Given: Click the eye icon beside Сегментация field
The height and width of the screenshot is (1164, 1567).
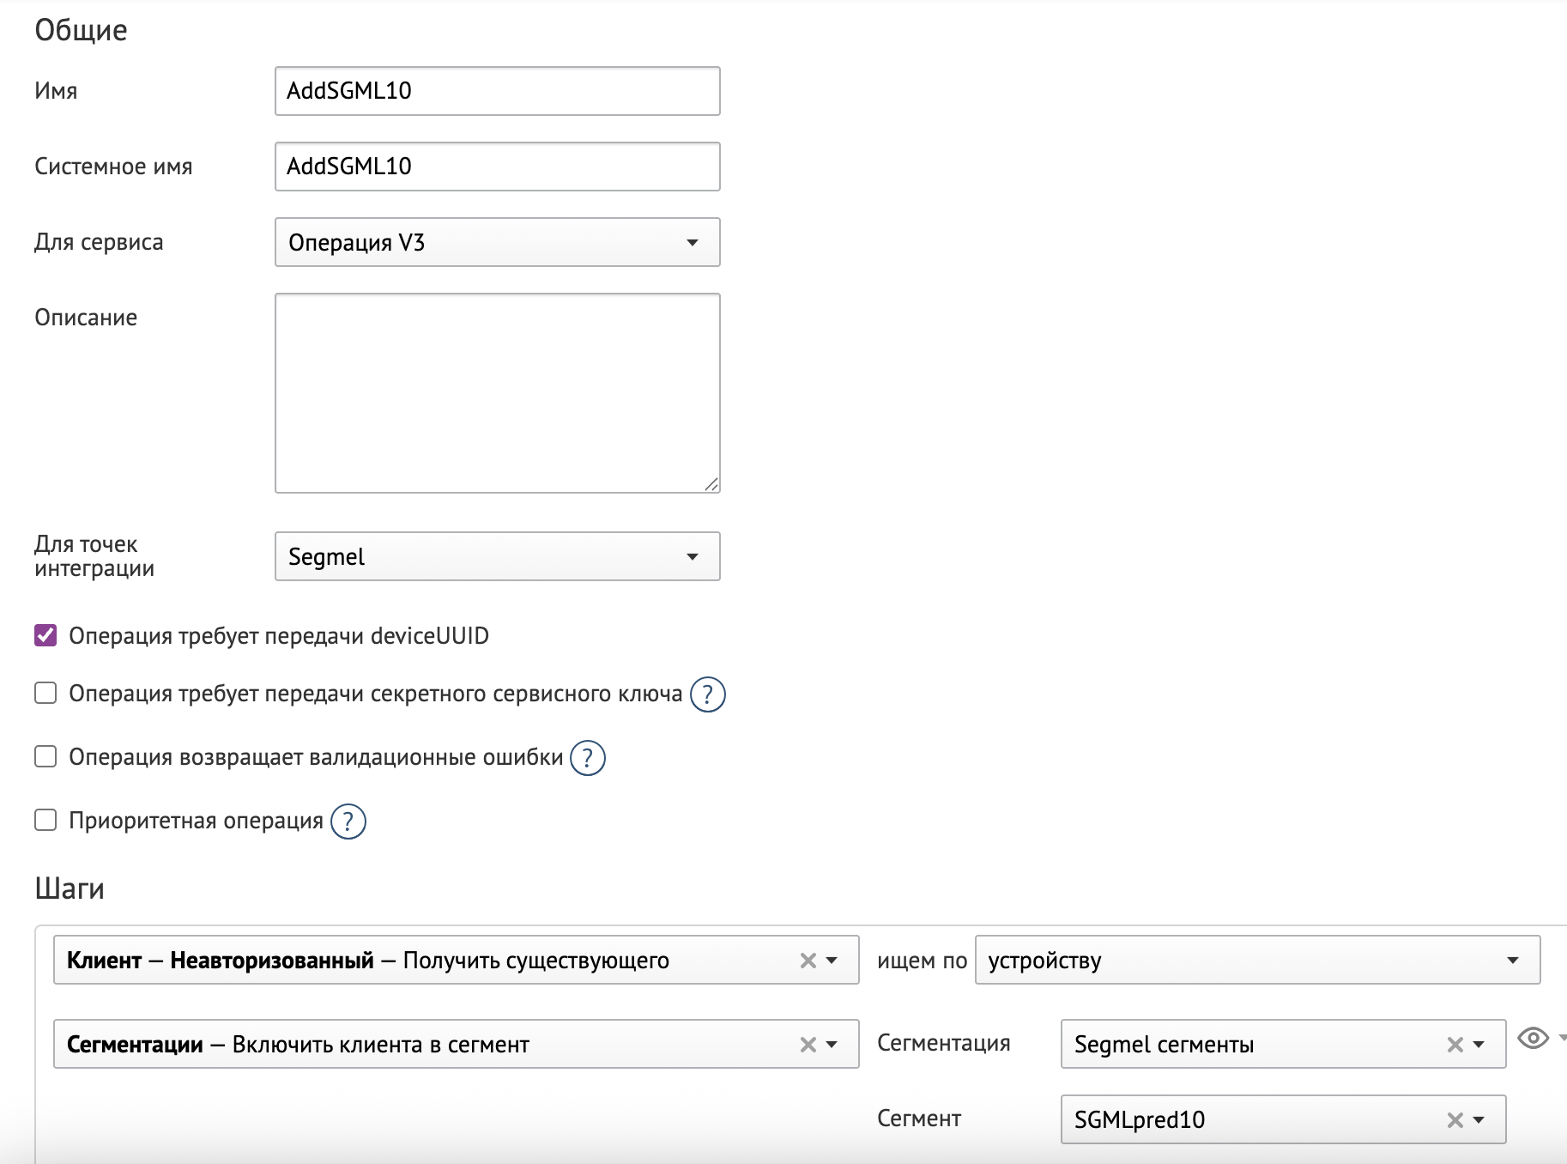Looking at the screenshot, I should pyautogui.click(x=1533, y=1039).
